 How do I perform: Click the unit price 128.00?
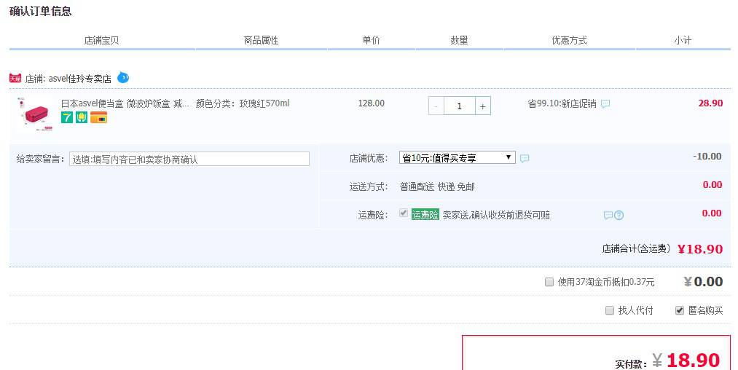point(372,103)
